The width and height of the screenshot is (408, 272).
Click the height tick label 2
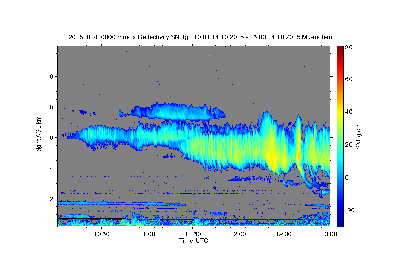pos(52,199)
